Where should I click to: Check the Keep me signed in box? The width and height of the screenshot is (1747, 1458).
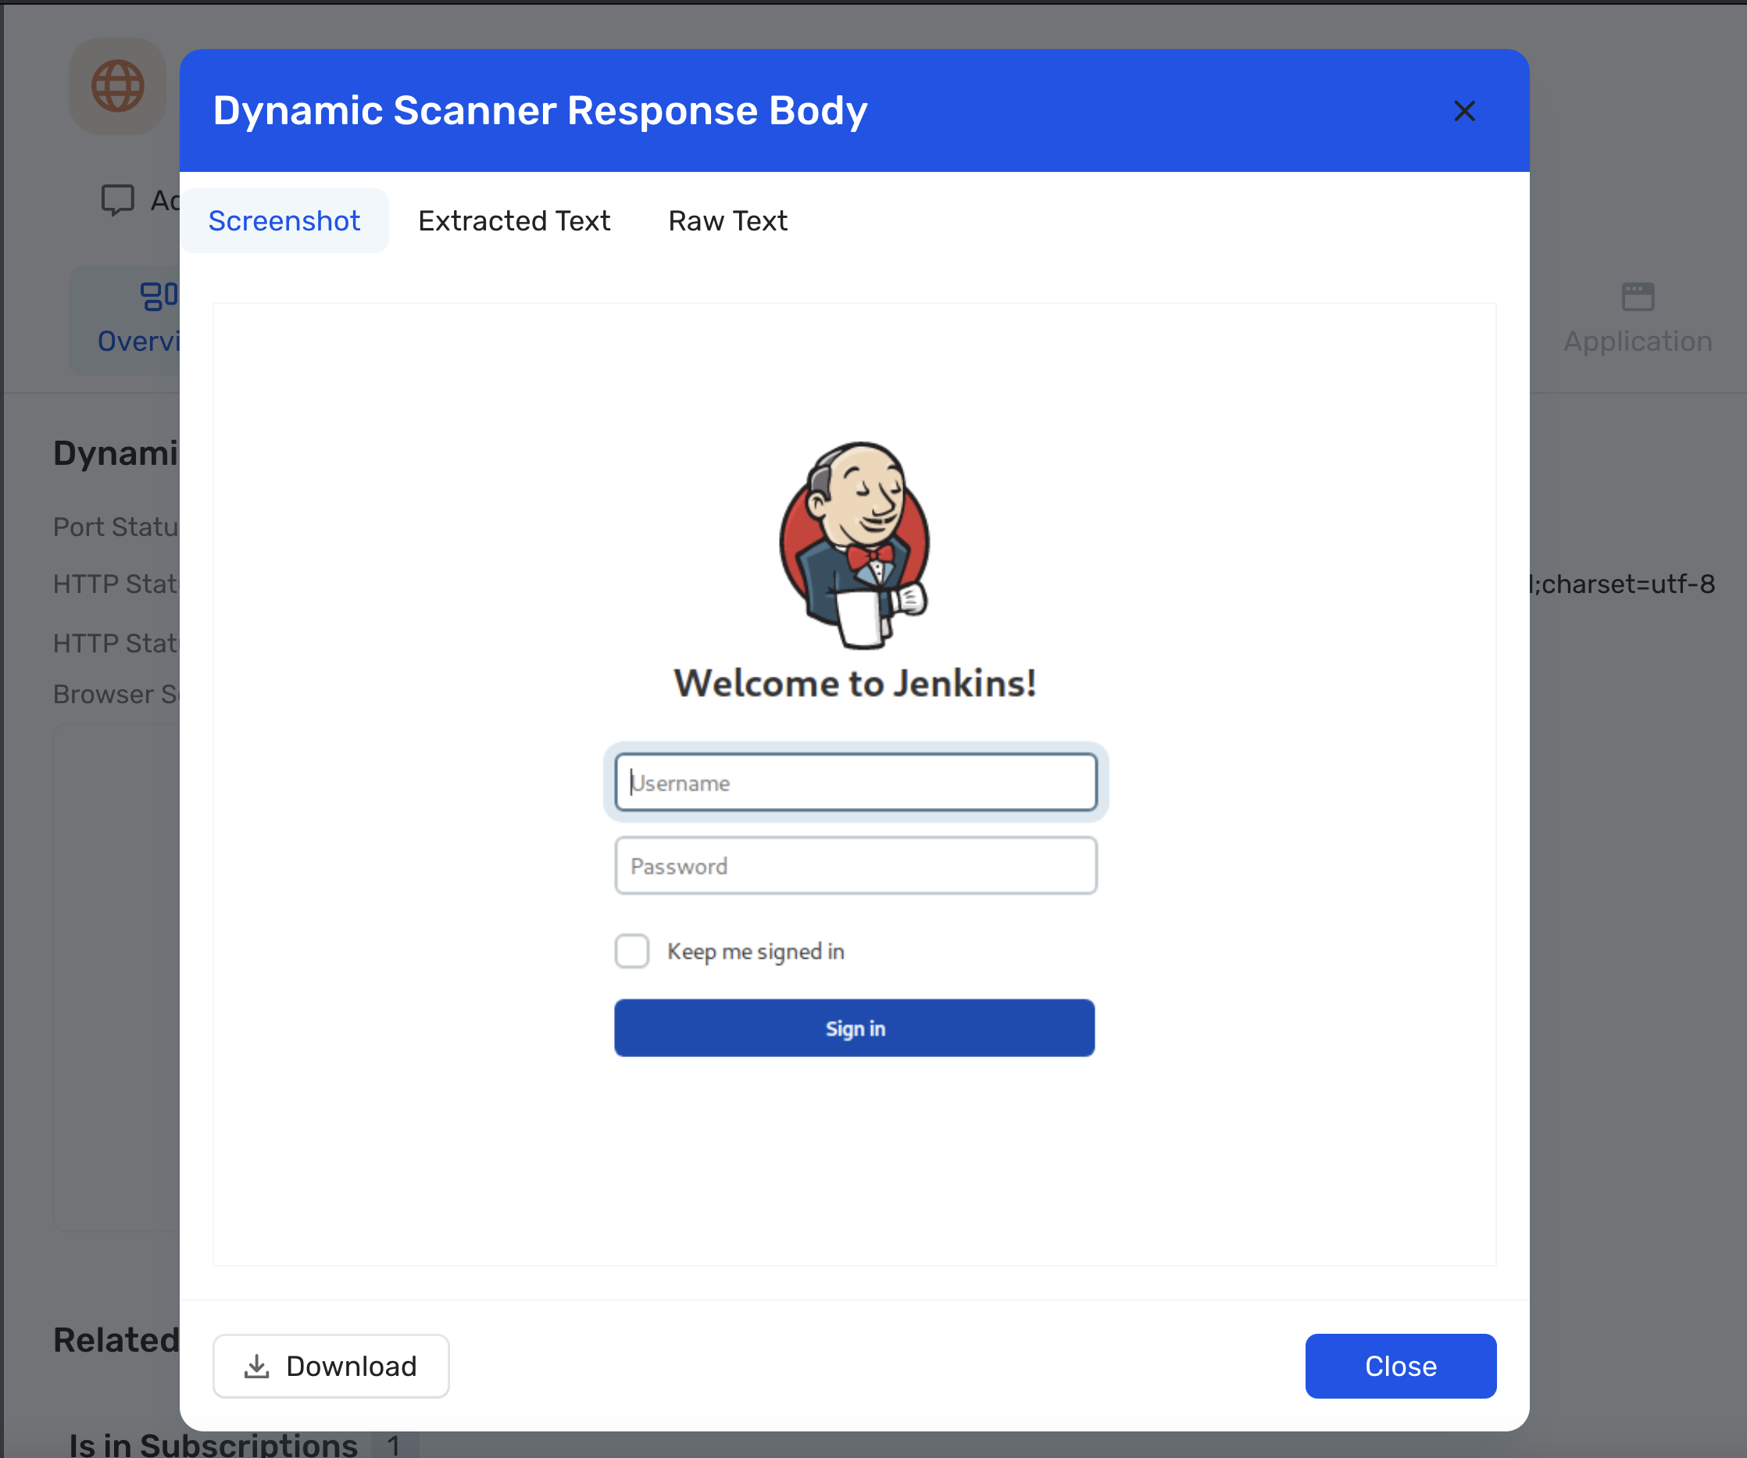(x=631, y=951)
